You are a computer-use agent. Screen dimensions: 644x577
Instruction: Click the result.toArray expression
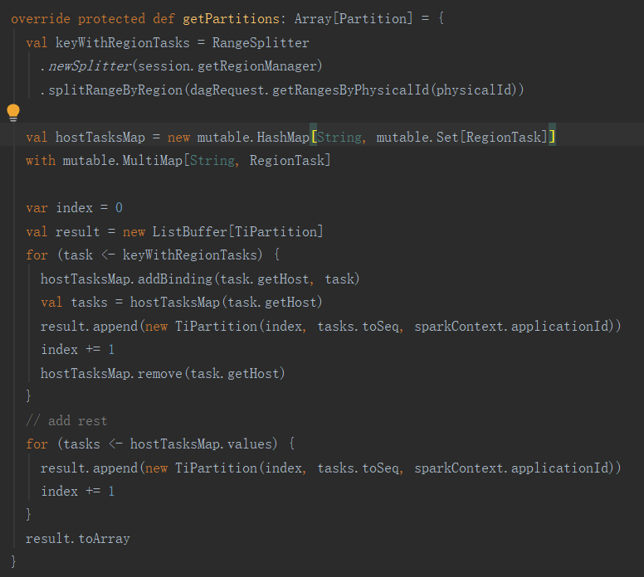(77, 539)
